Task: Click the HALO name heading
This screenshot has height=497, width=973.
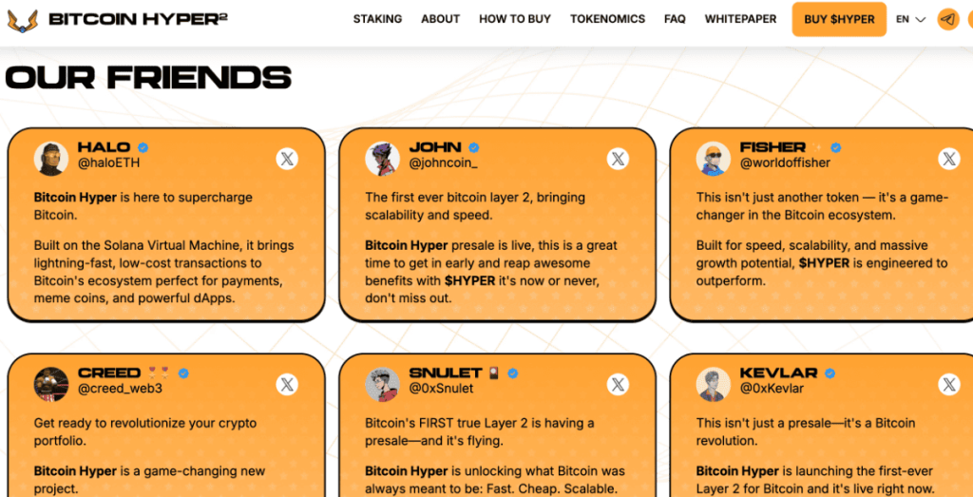Action: (104, 147)
